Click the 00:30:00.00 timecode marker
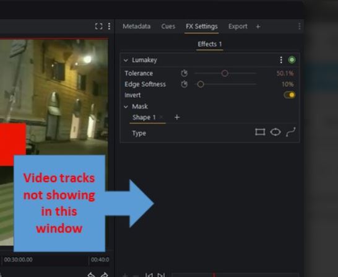Viewport: 338px width, 277px height. [19, 260]
